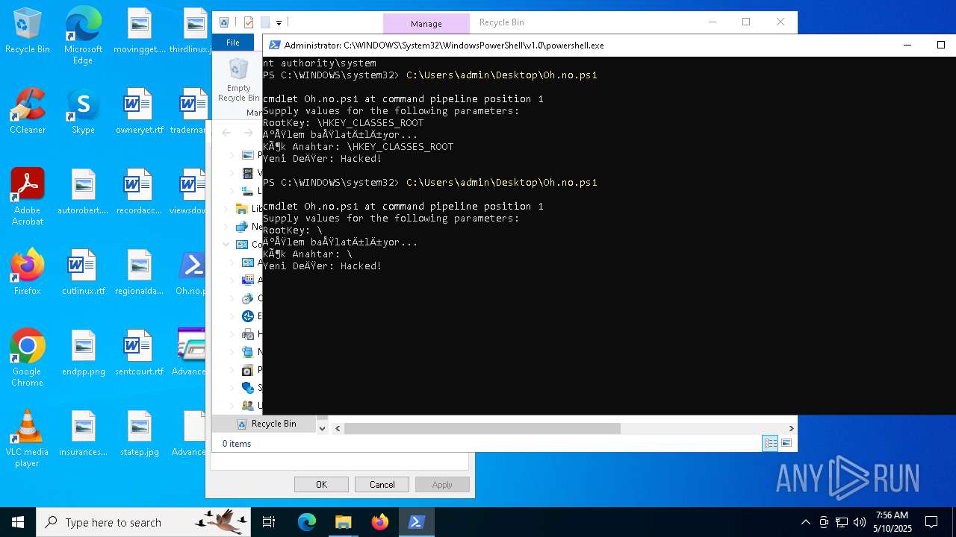This screenshot has height=537, width=956.
Task: Switch to Large icons view in Explorer
Action: click(786, 444)
